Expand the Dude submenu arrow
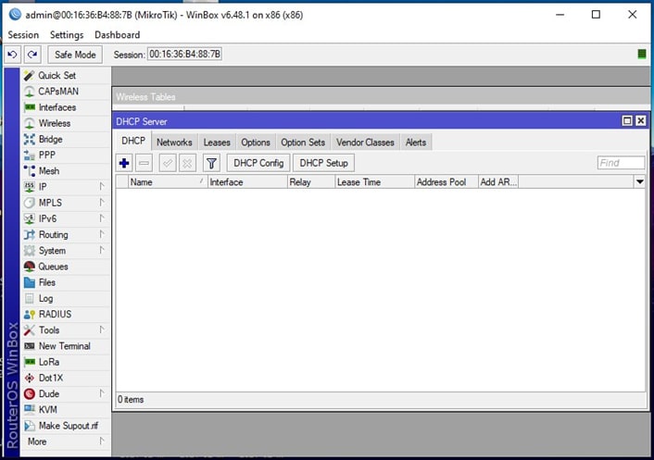Viewport: 654px width, 460px height. (102, 393)
